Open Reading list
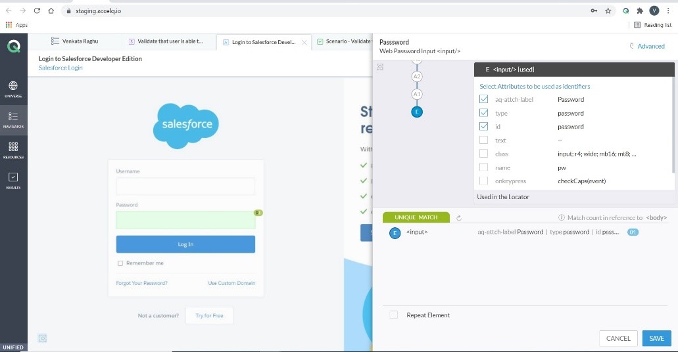 point(652,25)
